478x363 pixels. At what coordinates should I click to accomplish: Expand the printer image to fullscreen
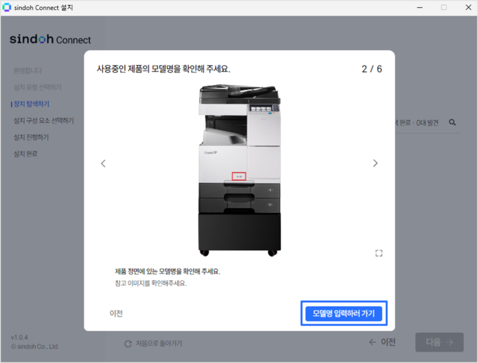point(379,253)
